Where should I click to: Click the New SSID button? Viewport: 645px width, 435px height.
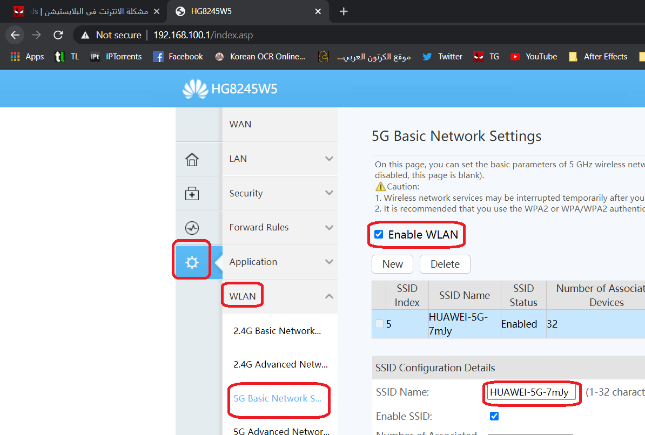click(x=392, y=264)
